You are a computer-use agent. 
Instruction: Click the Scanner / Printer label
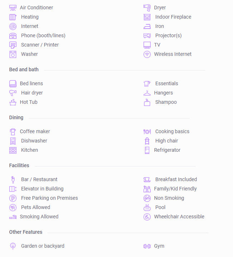pos(40,45)
